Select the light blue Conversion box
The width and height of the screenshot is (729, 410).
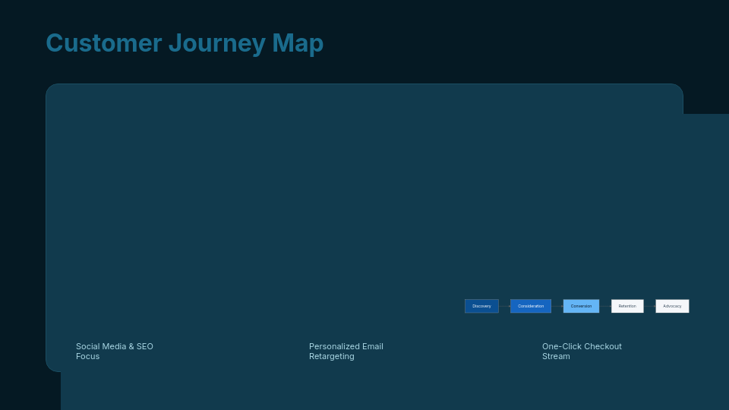click(x=581, y=306)
